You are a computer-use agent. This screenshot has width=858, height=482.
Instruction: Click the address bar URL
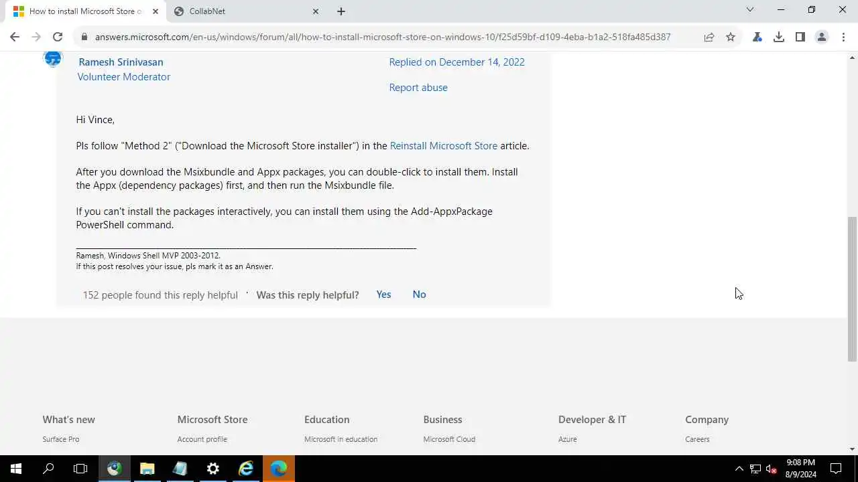click(383, 37)
